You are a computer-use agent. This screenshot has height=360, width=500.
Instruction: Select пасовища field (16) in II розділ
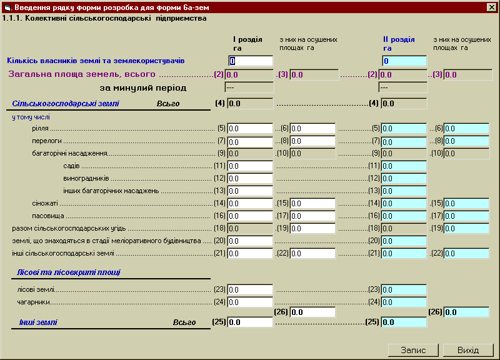pyautogui.click(x=404, y=216)
